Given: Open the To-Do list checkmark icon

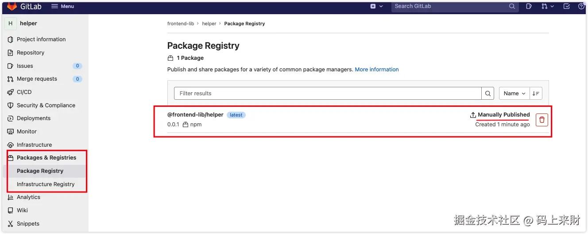Looking at the screenshot, I should [567, 6].
